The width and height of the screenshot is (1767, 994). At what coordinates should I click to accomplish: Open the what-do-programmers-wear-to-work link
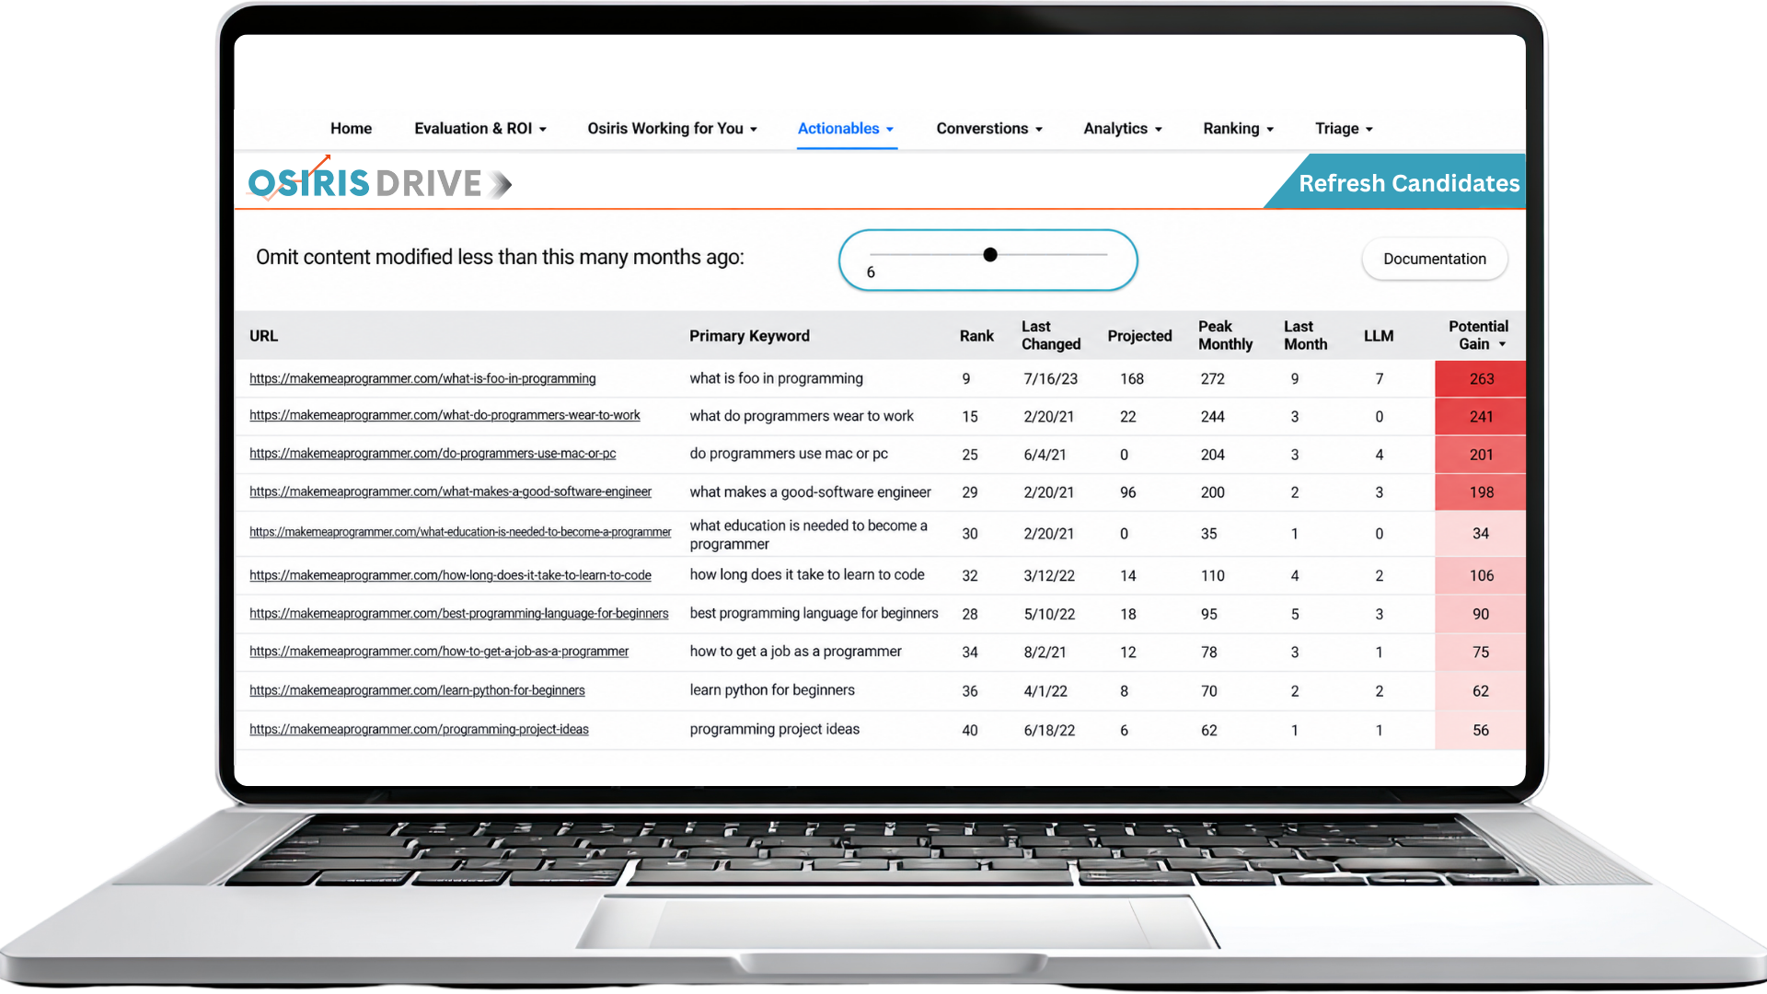445,416
